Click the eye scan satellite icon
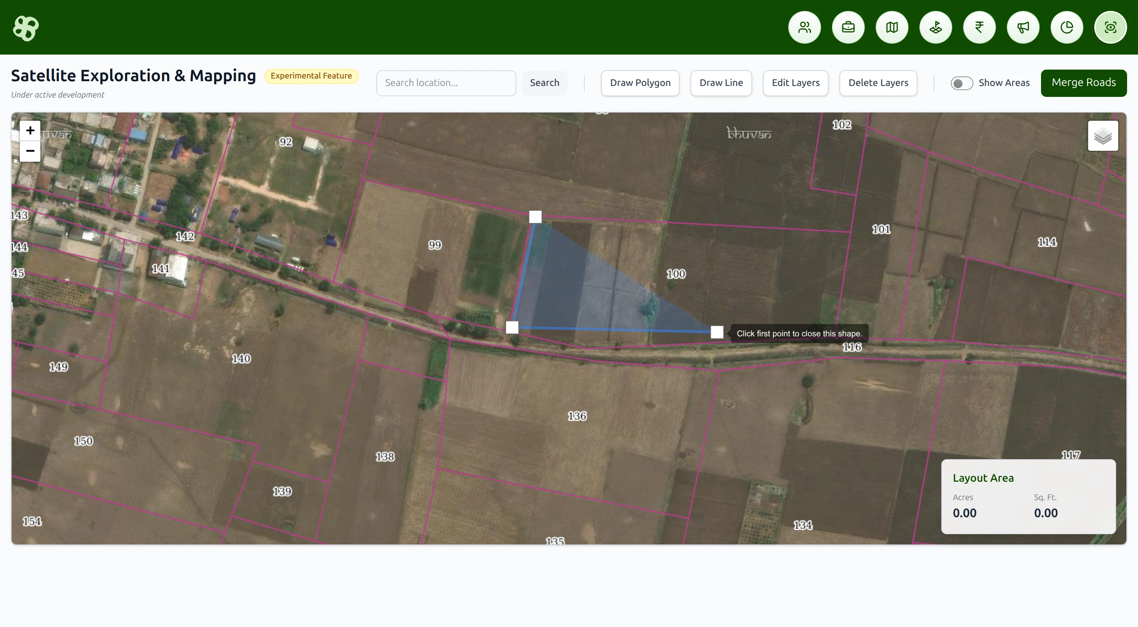The height and width of the screenshot is (627, 1138). (x=1111, y=27)
